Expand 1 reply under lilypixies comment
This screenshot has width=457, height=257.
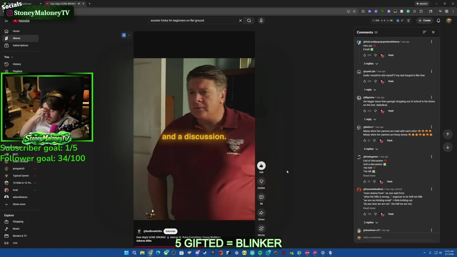pos(370,119)
